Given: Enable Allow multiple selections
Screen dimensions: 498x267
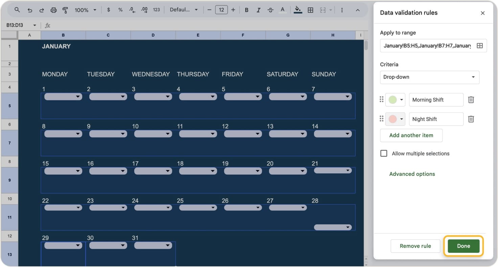Looking at the screenshot, I should [384, 153].
